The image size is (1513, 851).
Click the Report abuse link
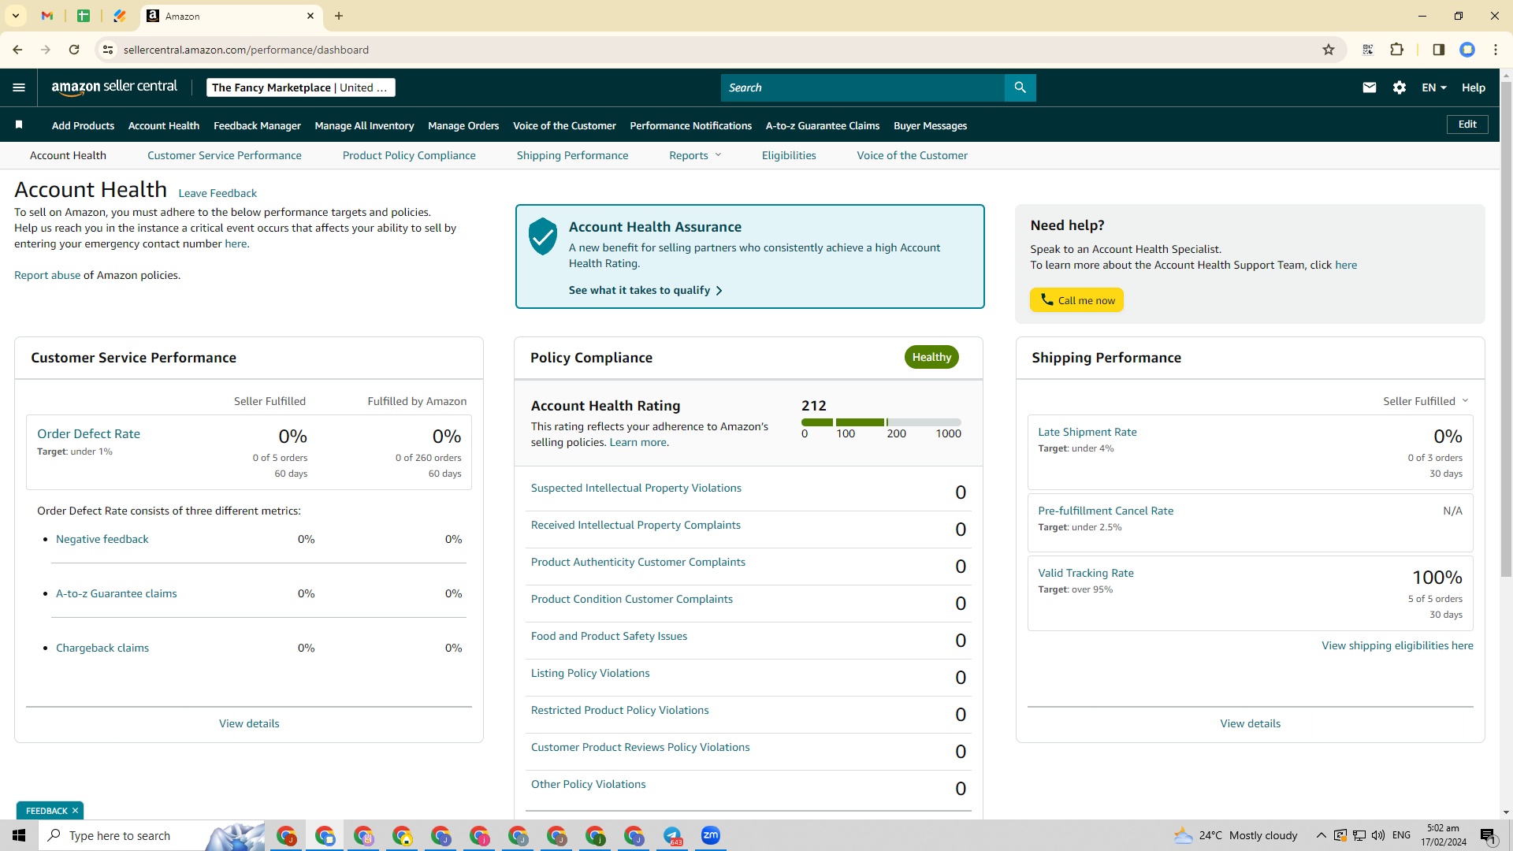pyautogui.click(x=47, y=275)
